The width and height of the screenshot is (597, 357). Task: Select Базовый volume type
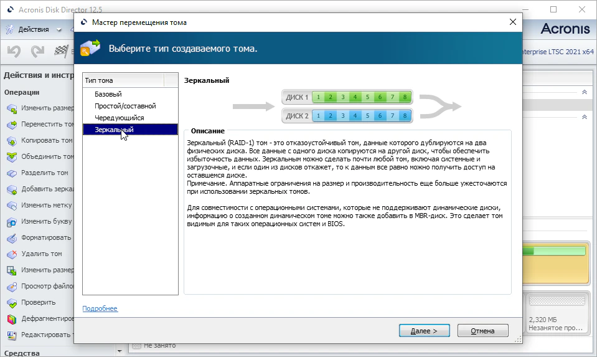[108, 94]
